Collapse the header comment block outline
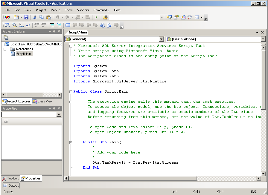Screen dimensions: 268x195 [x=71, y=46]
